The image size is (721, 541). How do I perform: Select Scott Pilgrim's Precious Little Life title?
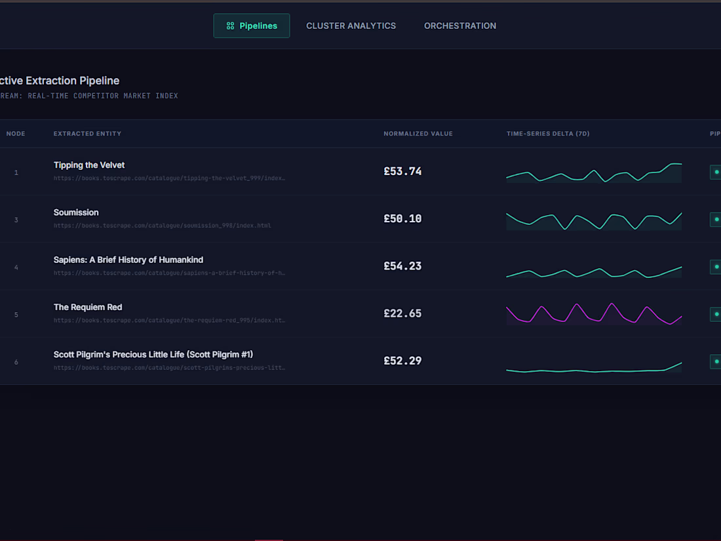coord(153,355)
